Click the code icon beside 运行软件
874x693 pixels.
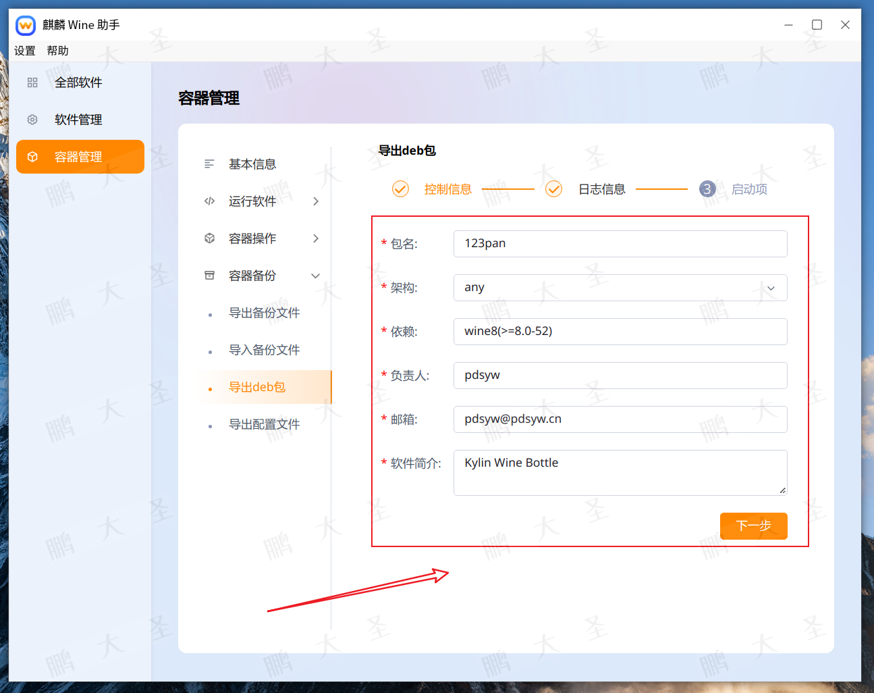click(209, 201)
